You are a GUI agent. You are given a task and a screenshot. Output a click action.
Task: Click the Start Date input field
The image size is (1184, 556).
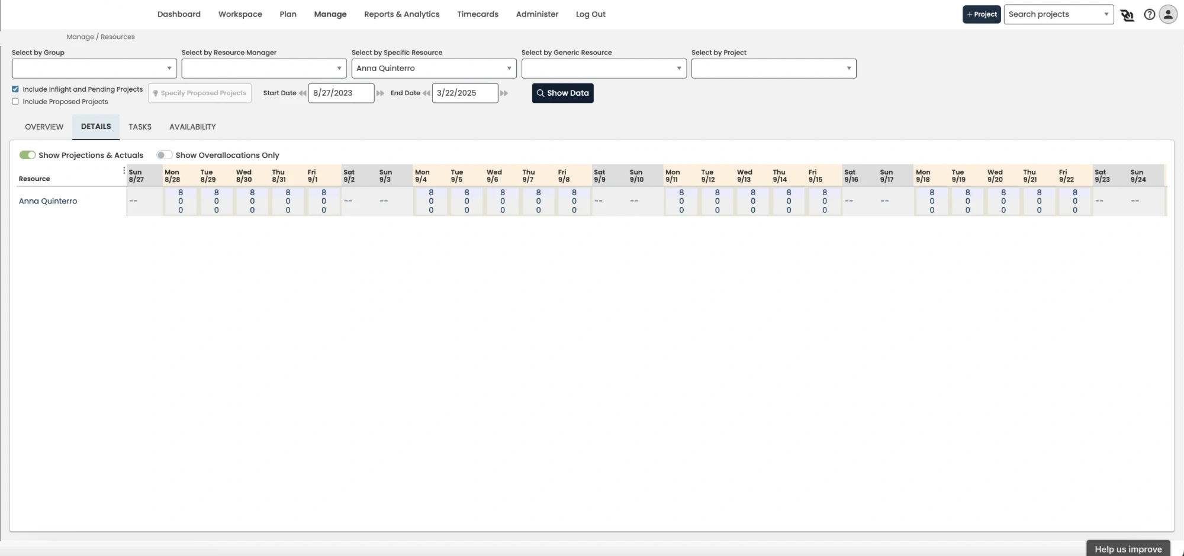pyautogui.click(x=342, y=93)
